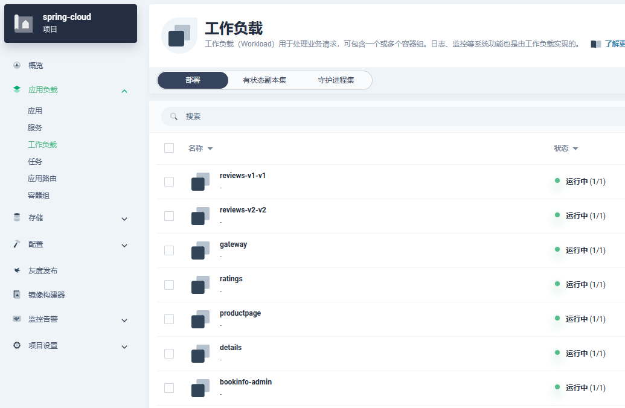Check the gateway row checkbox
The width and height of the screenshot is (625, 408).
[x=169, y=250]
